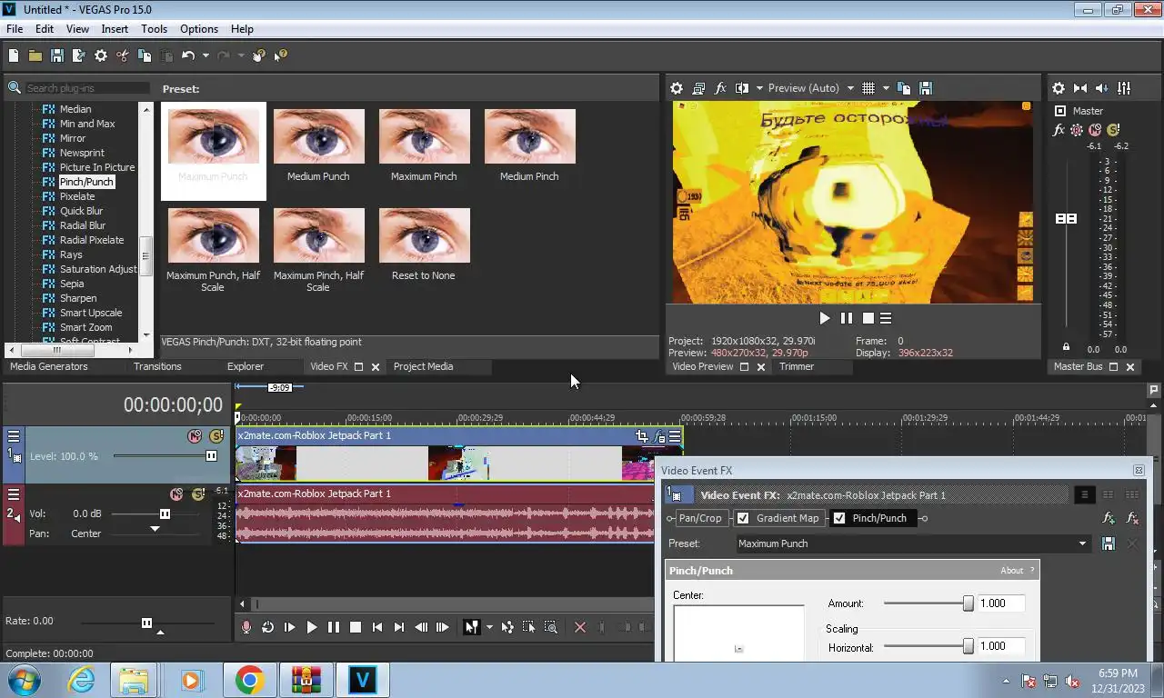This screenshot has width=1164, height=698.
Task: Open Master Bus audio properties gear
Action: point(1059,88)
